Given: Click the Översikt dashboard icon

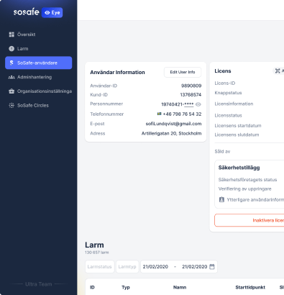Looking at the screenshot, I should tap(12, 35).
